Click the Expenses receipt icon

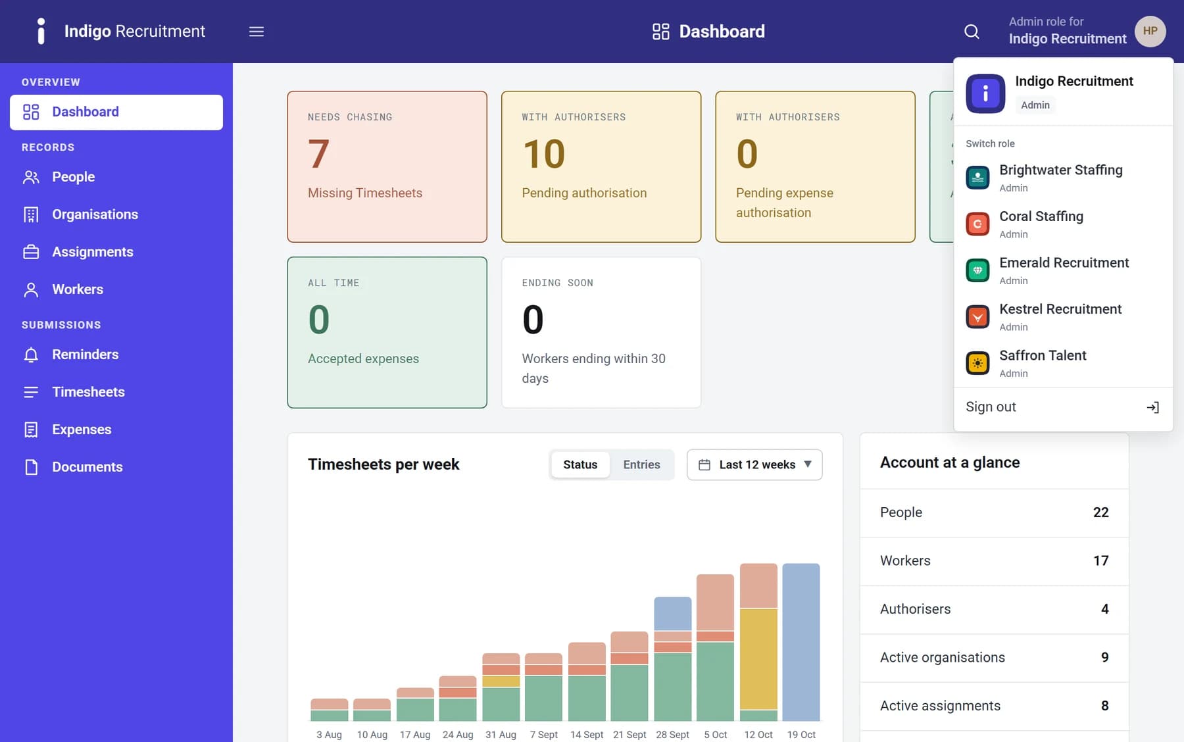[31, 430]
